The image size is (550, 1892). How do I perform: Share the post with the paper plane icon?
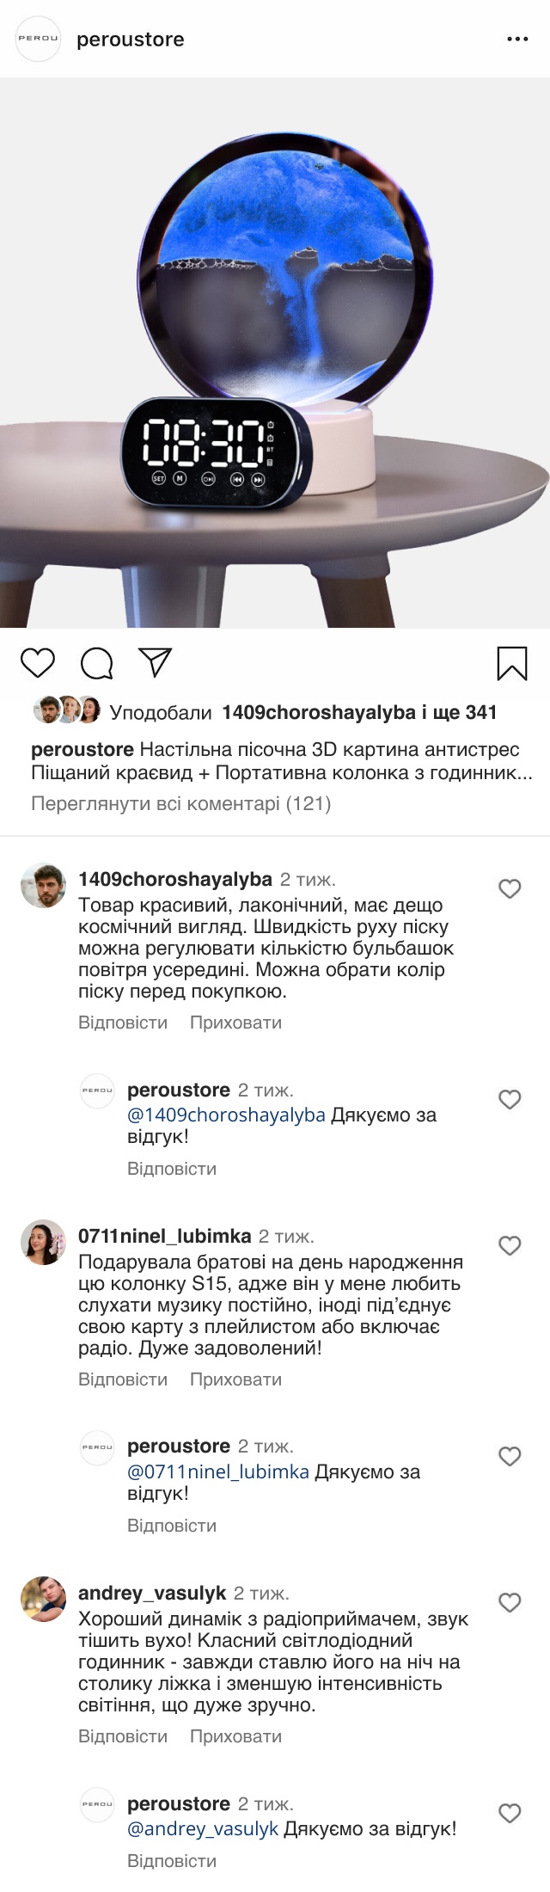[156, 663]
